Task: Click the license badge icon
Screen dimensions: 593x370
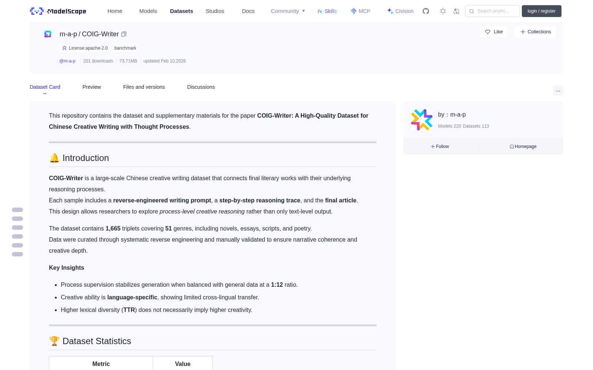Action: coord(64,48)
